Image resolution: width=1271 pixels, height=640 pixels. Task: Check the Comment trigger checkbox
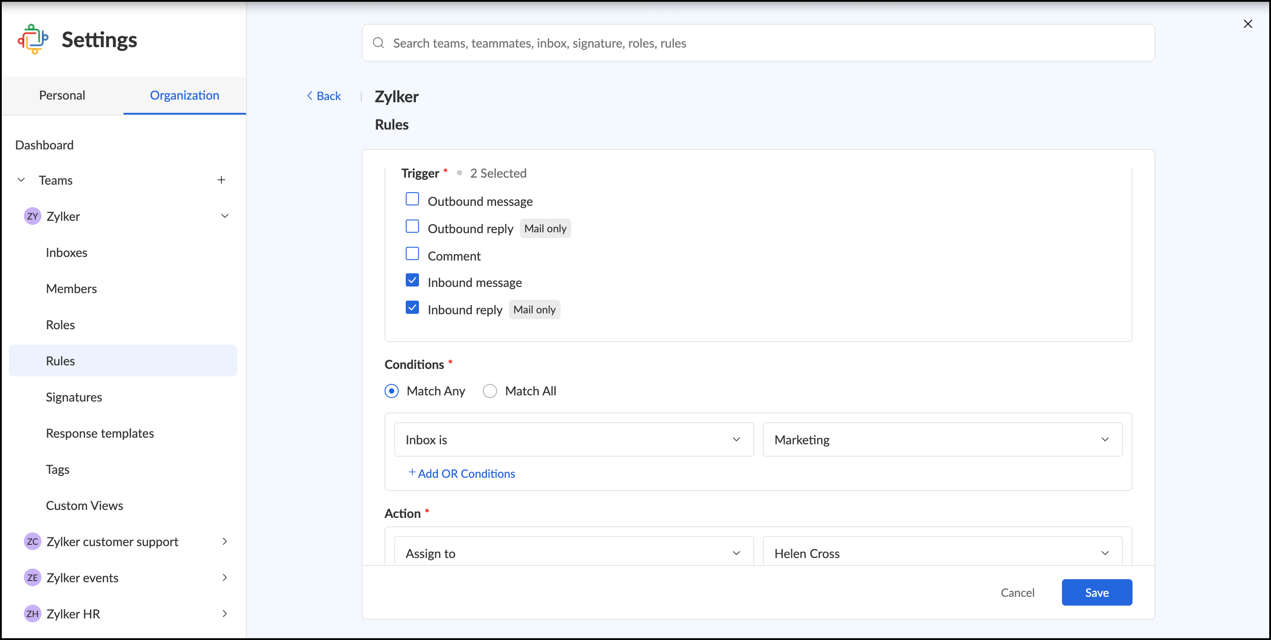[x=412, y=253]
